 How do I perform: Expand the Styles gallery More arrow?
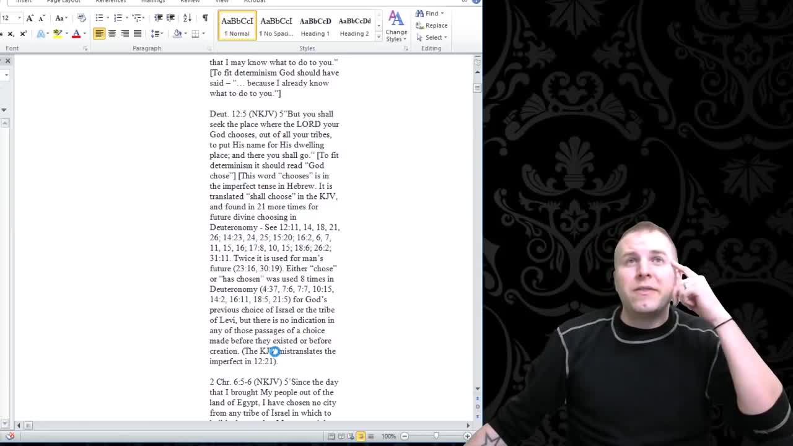379,36
